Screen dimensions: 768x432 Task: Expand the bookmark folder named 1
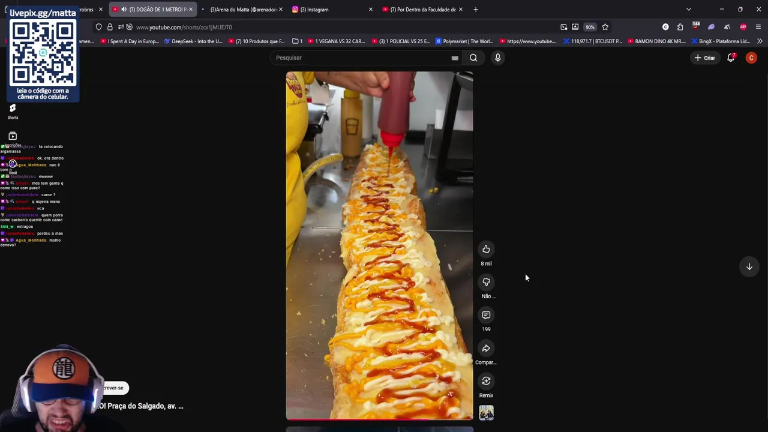[x=297, y=41]
